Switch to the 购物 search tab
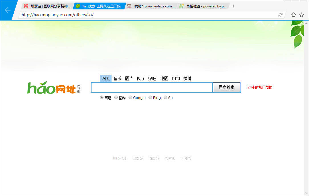Image resolution: width=309 pixels, height=196 pixels. pyautogui.click(x=176, y=78)
